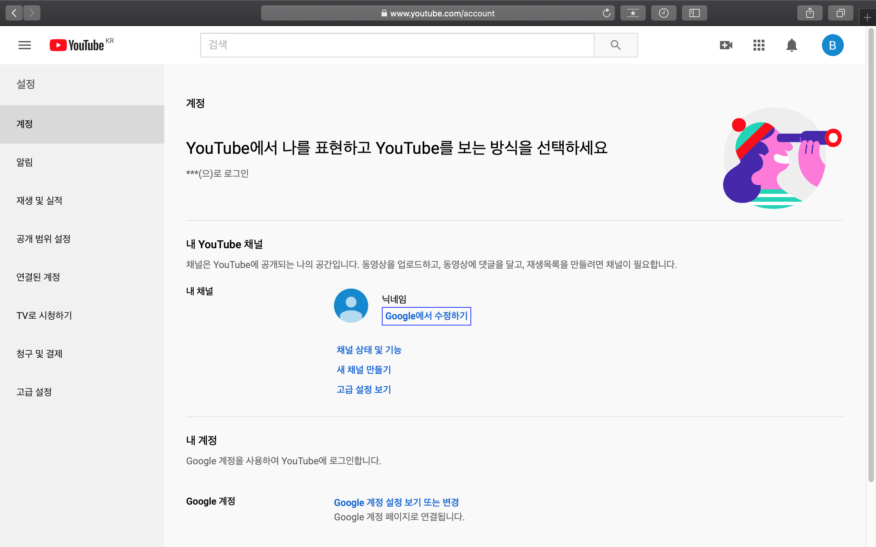Open the hamburger guide menu
Viewport: 876px width, 547px height.
25,45
